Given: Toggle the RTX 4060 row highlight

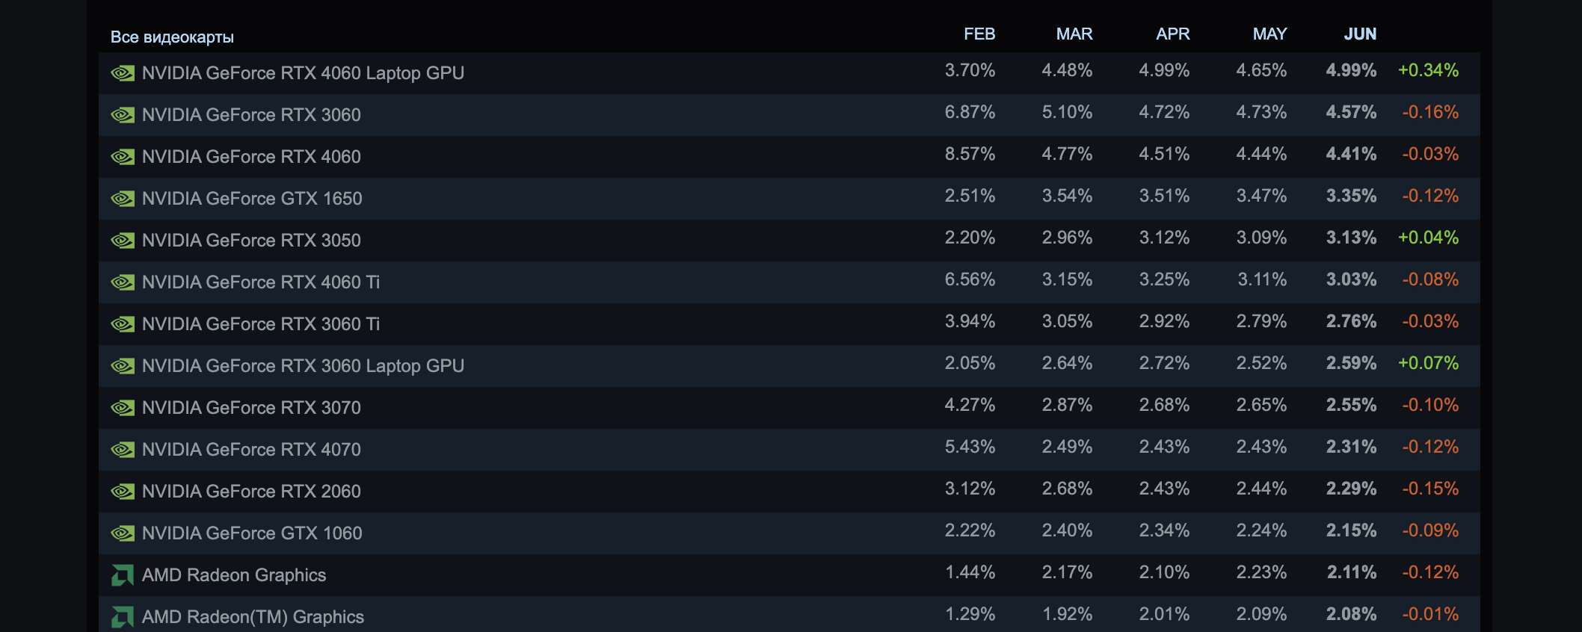Looking at the screenshot, I should point(250,156).
